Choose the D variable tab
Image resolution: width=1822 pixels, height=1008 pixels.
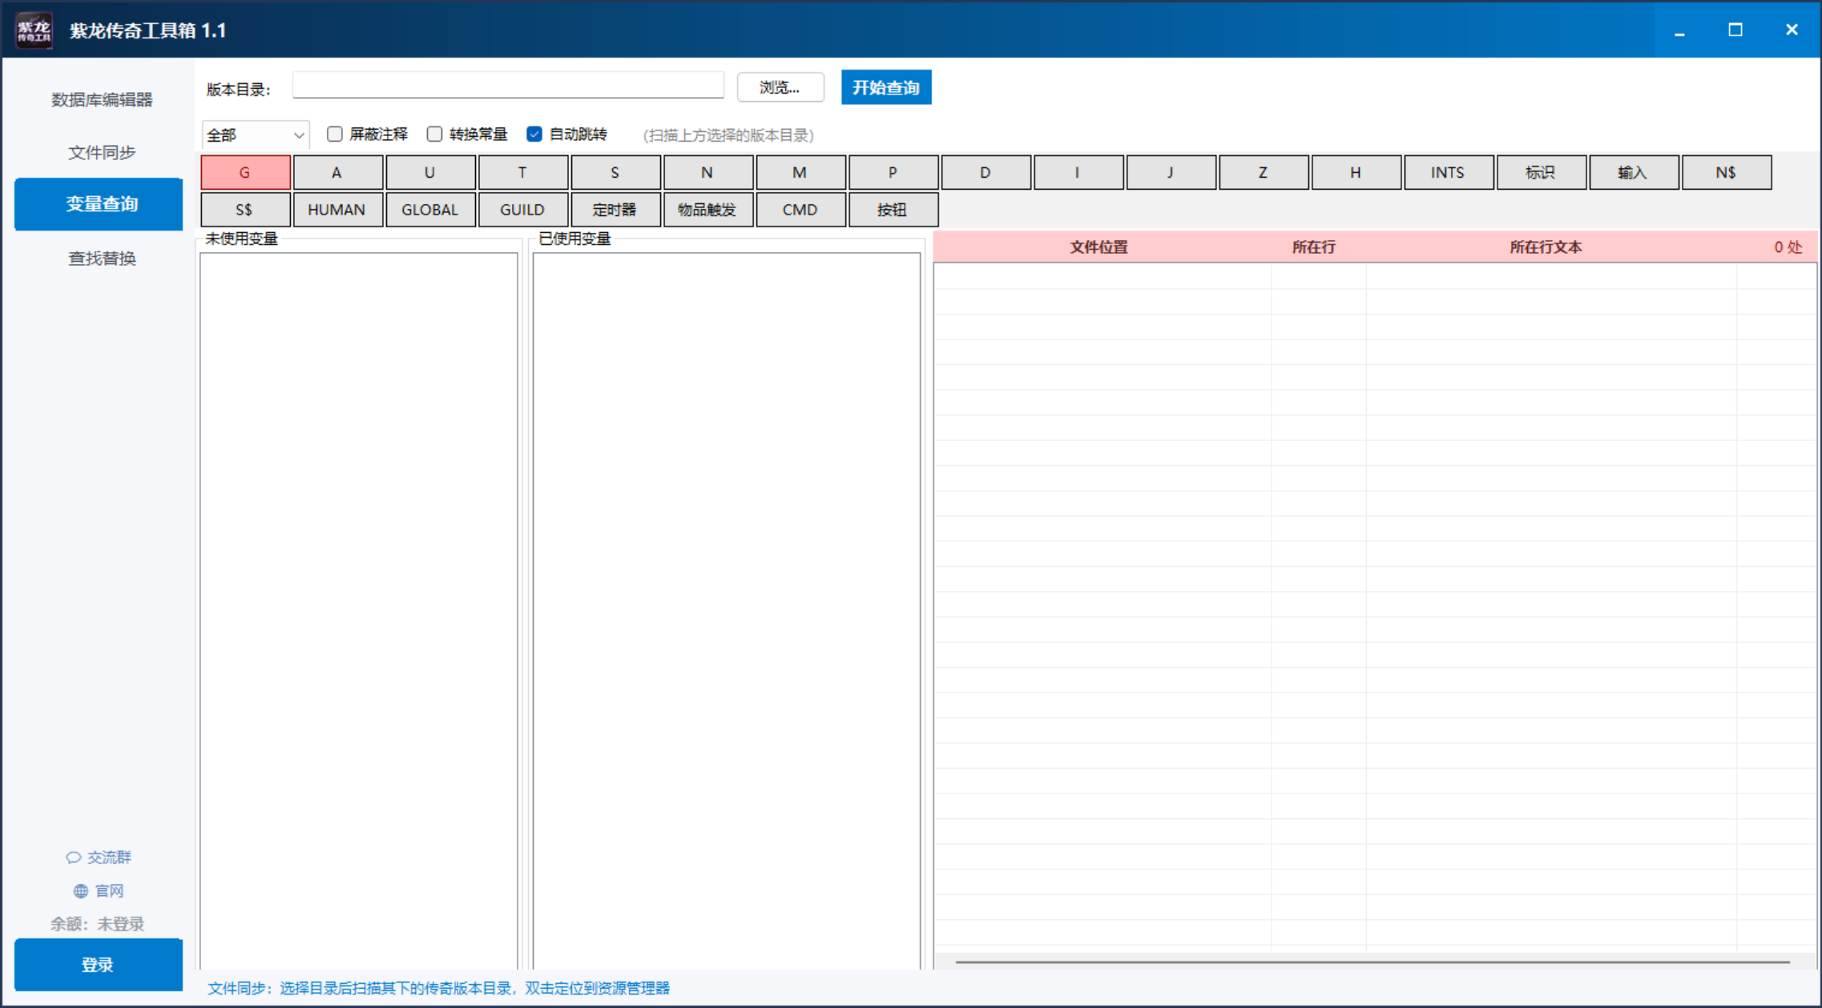986,172
